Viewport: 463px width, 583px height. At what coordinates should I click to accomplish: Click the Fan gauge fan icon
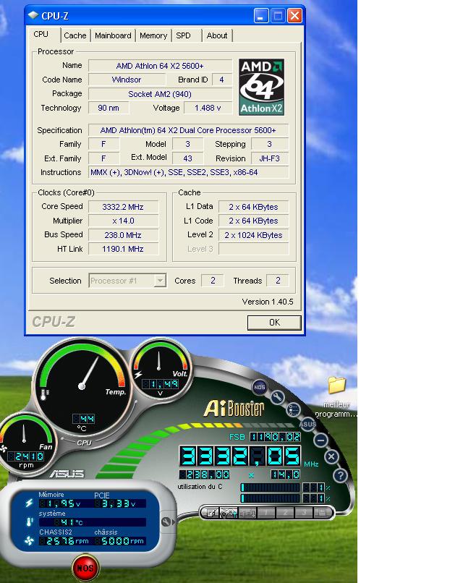pyautogui.click(x=4, y=448)
